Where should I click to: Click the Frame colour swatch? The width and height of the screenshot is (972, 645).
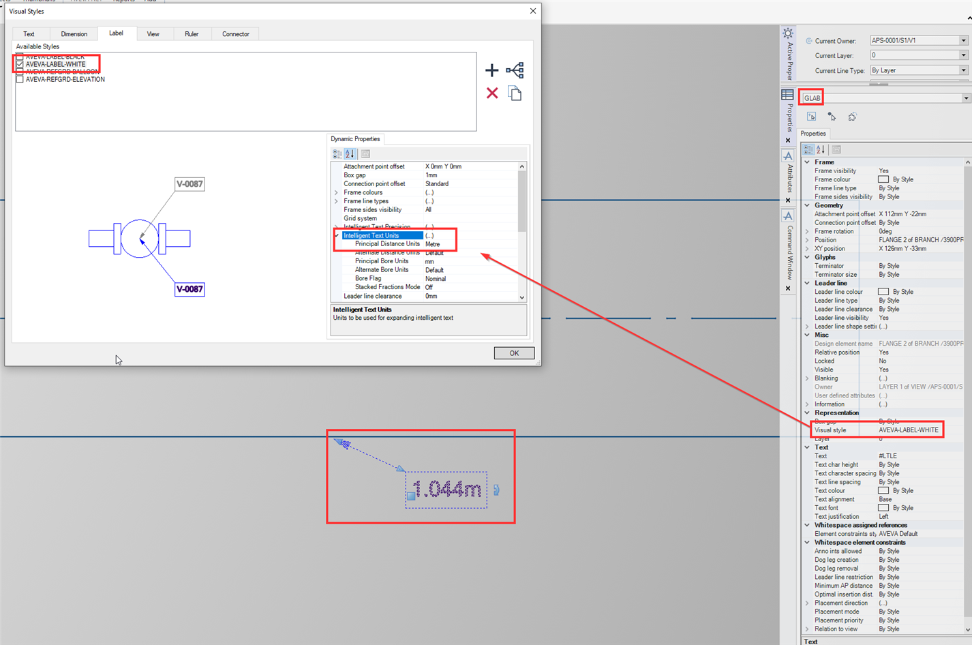pyautogui.click(x=883, y=179)
